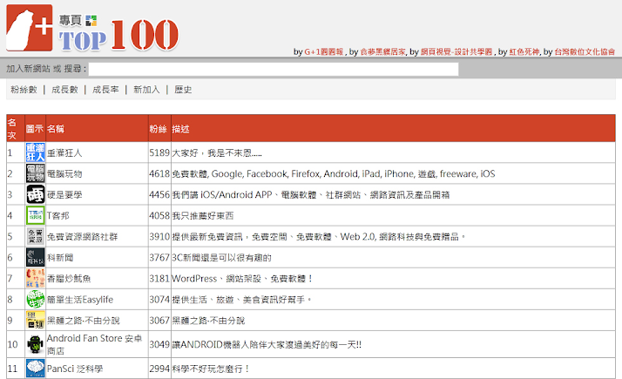The width and height of the screenshot is (622, 379).
Task: Click the description listing Google, Facebook, Firefox
Action: (x=333, y=174)
